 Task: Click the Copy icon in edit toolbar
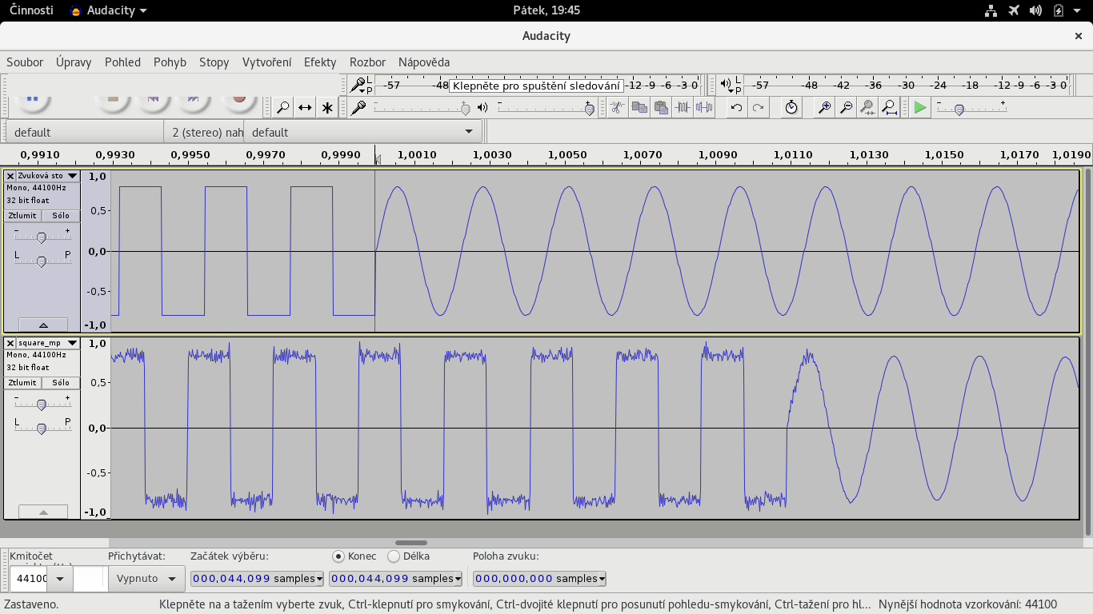(x=639, y=107)
